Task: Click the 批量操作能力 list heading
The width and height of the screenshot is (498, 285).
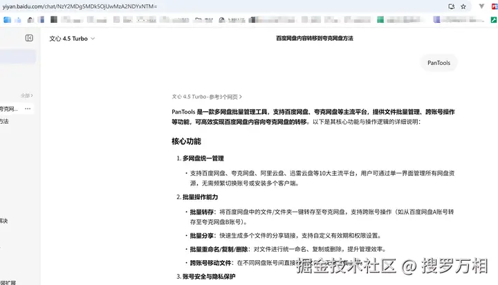Action: click(200, 197)
